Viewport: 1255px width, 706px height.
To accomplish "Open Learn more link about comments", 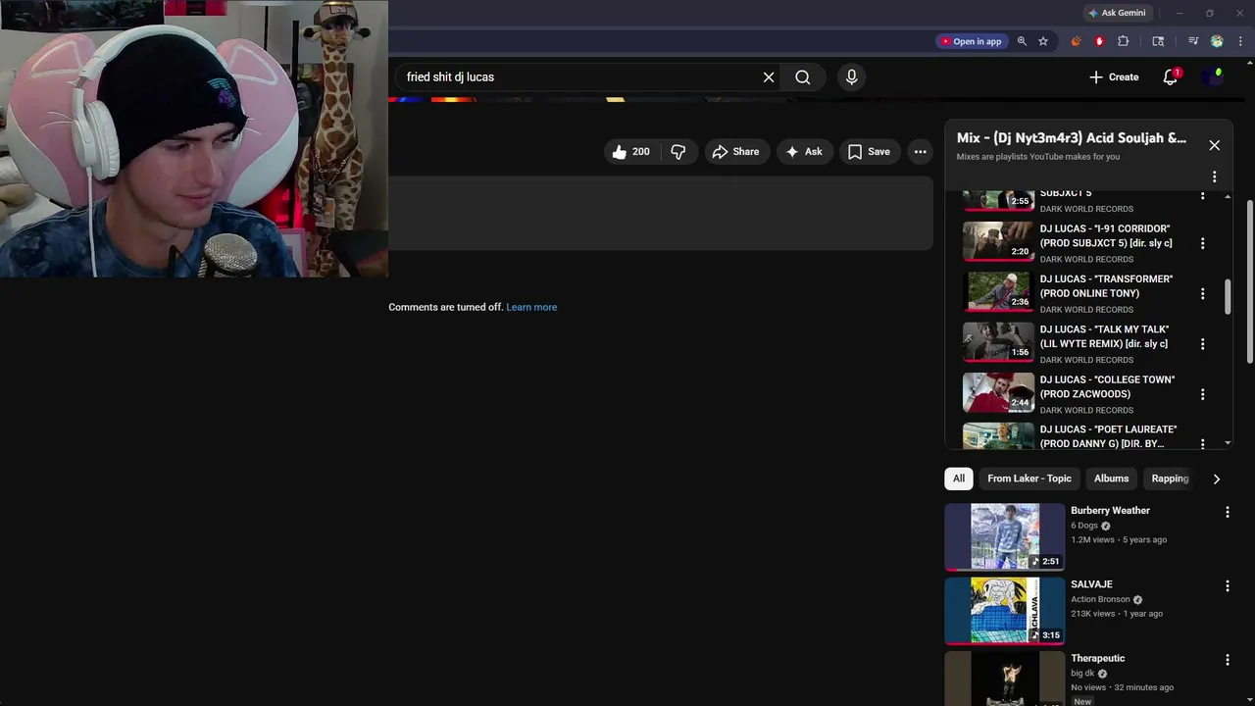I will coord(531,307).
